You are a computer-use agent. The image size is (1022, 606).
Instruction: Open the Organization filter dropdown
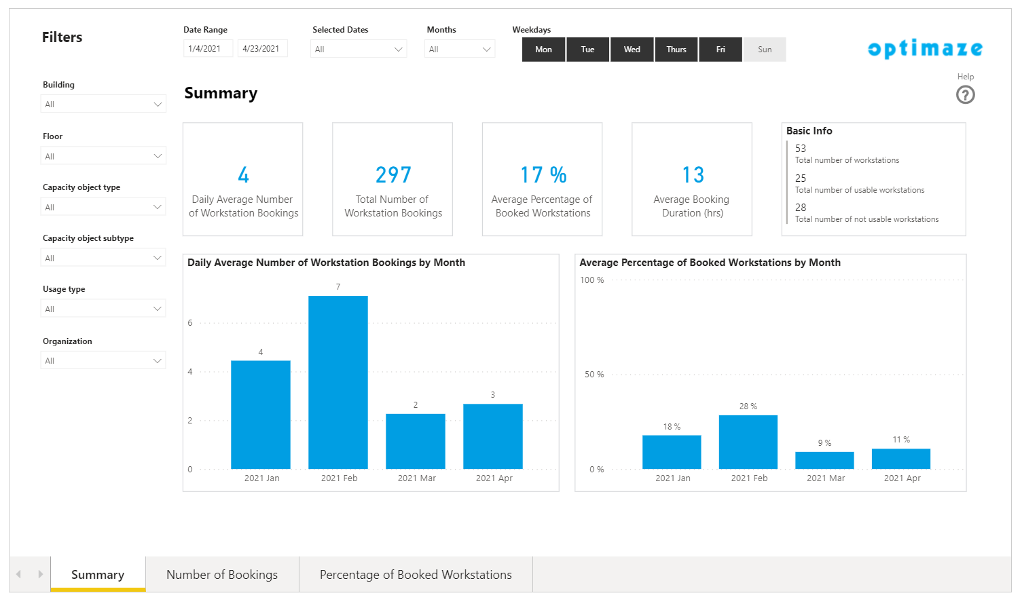103,360
